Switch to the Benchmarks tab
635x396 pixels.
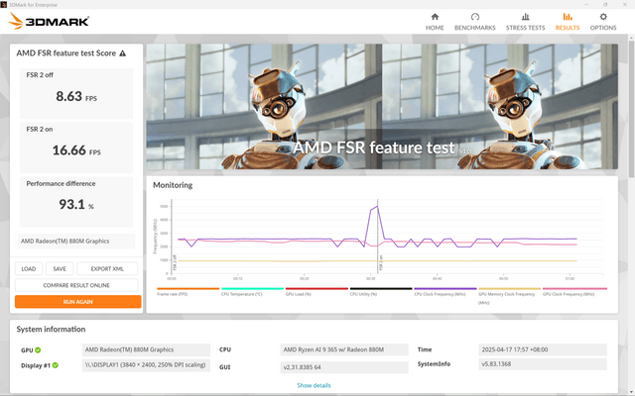click(474, 22)
